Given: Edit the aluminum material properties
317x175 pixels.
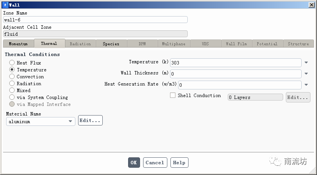Looking at the screenshot, I should pos(90,121).
